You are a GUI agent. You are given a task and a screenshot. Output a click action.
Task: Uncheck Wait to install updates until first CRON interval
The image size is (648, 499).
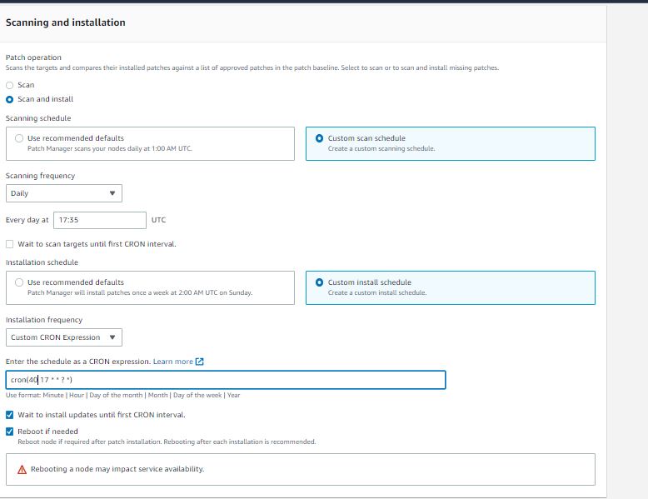9,415
